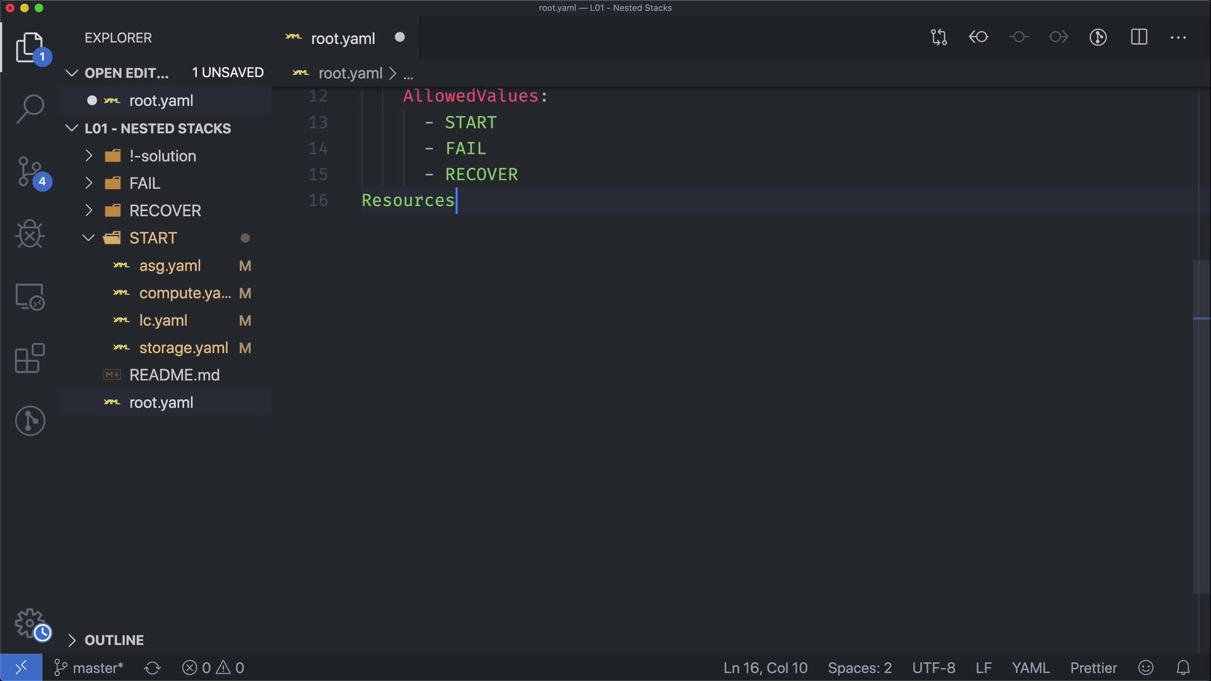Change the YAML language mode
1211x681 pixels.
(x=1031, y=668)
